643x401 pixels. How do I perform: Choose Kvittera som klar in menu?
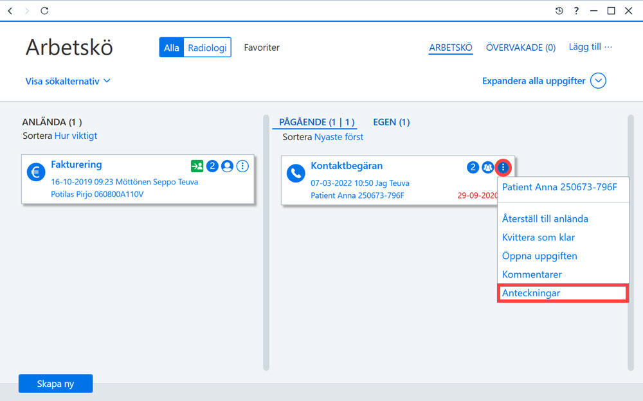coord(538,237)
